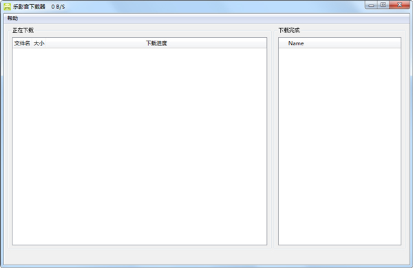Minimize the 乐影音下载器 window
413x268 pixels.
(x=372, y=5)
